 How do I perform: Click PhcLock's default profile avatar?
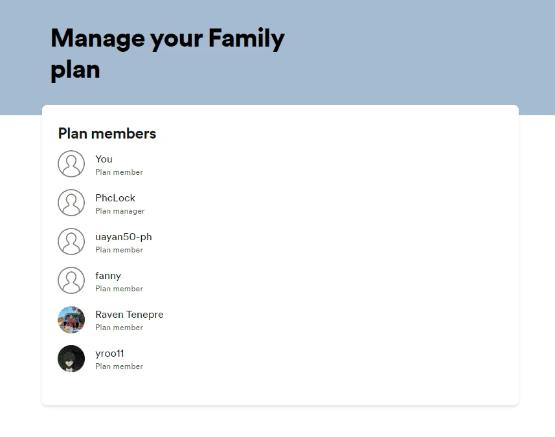[71, 203]
